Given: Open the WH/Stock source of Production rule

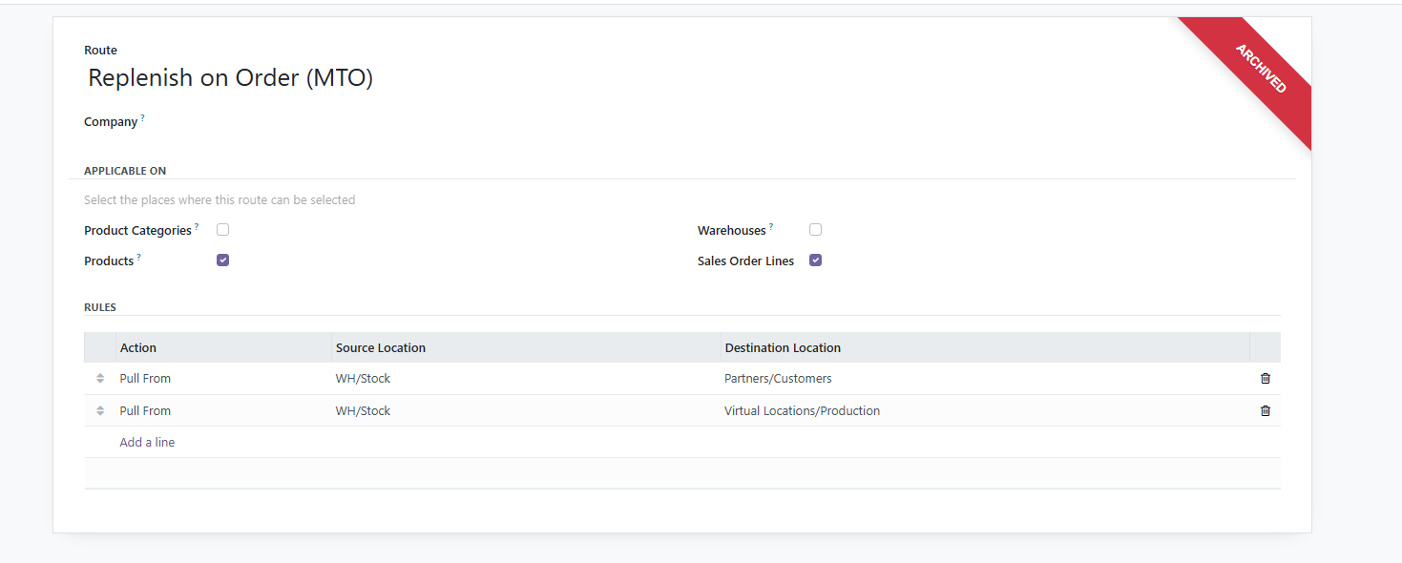Looking at the screenshot, I should pyautogui.click(x=363, y=411).
